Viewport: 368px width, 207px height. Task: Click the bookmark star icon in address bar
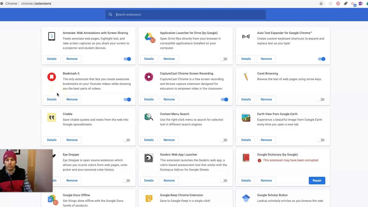[x=321, y=4]
